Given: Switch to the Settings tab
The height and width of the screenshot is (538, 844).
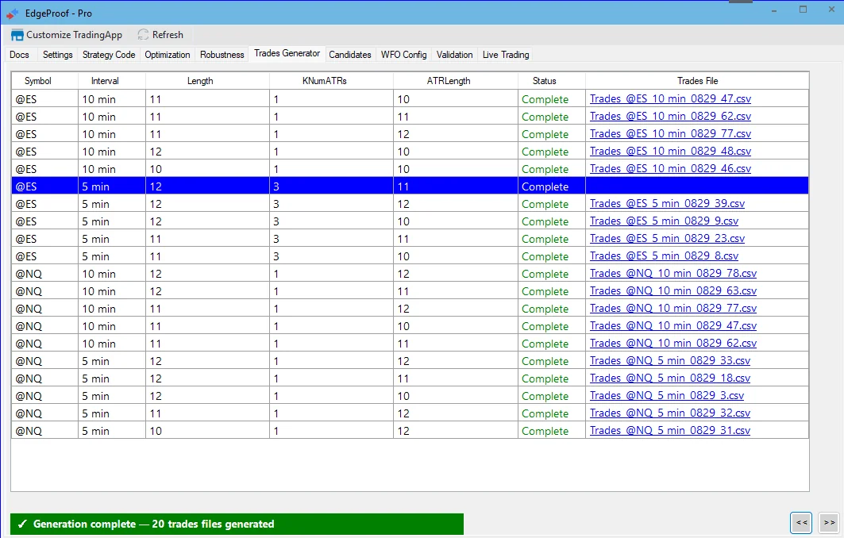Looking at the screenshot, I should tap(58, 54).
